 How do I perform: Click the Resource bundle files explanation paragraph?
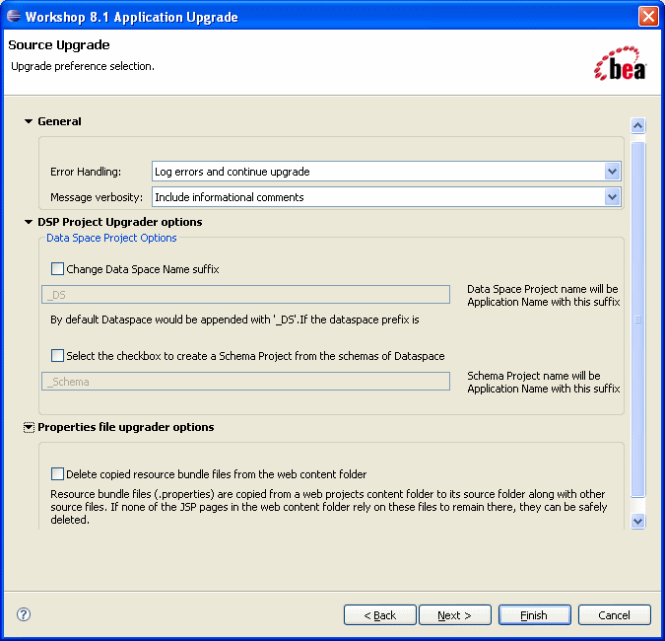329,507
